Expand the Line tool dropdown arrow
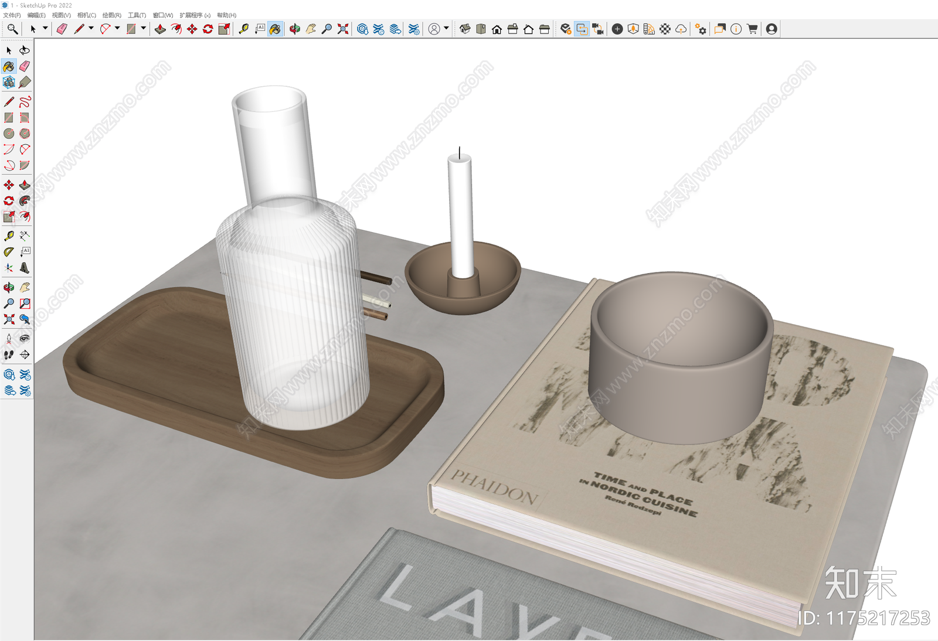The image size is (938, 641). [91, 28]
